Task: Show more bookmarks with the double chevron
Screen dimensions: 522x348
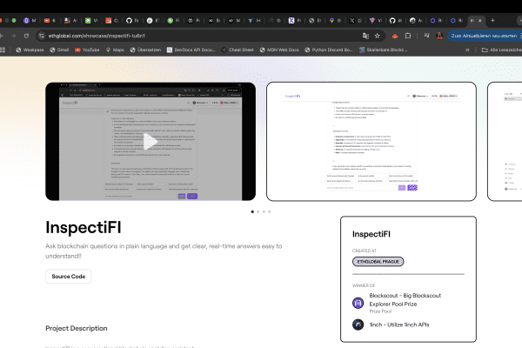Action: click(467, 50)
